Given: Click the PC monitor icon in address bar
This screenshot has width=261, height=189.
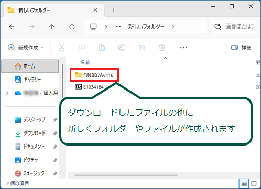Looking at the screenshot, I should click(x=93, y=27).
